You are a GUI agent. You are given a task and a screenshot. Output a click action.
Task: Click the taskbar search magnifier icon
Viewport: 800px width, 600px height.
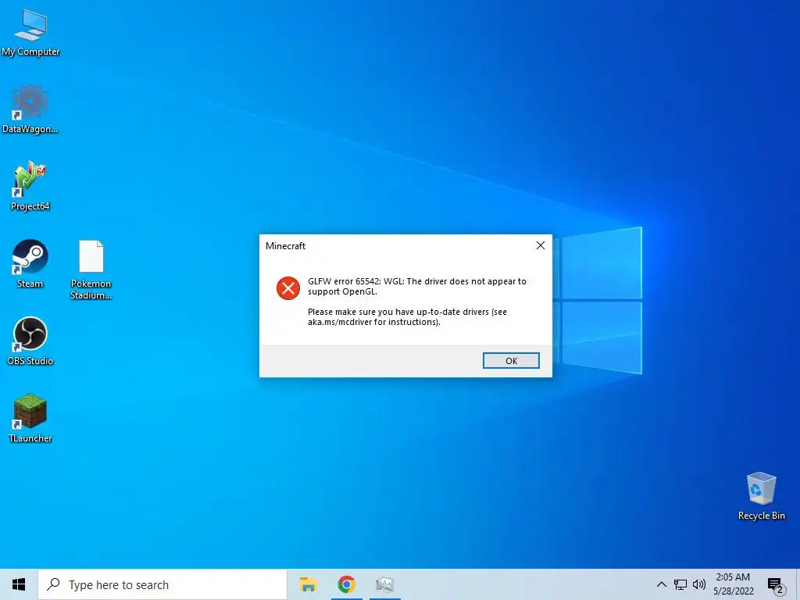tap(53, 584)
